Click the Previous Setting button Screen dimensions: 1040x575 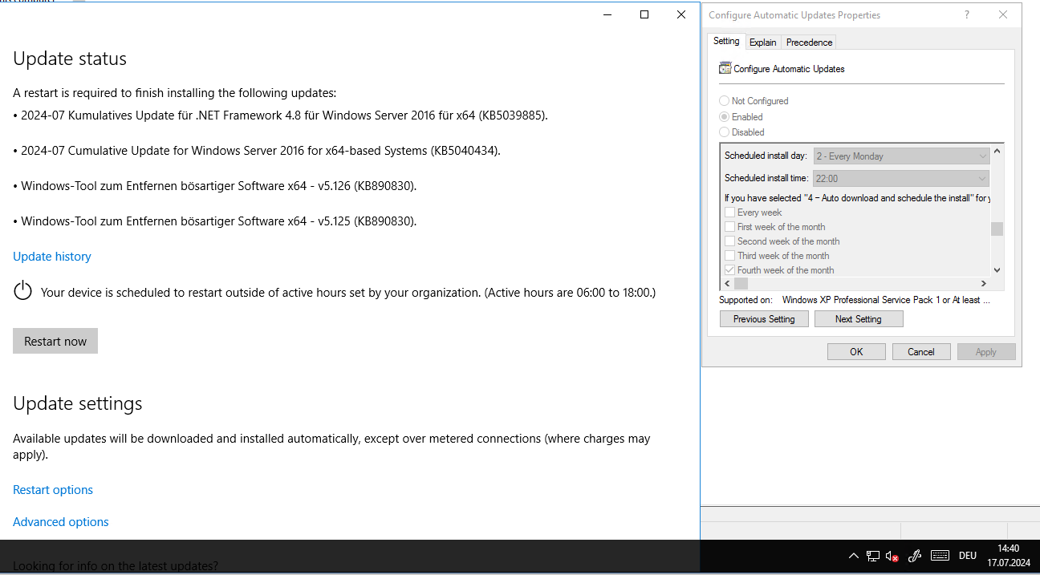[x=764, y=319]
